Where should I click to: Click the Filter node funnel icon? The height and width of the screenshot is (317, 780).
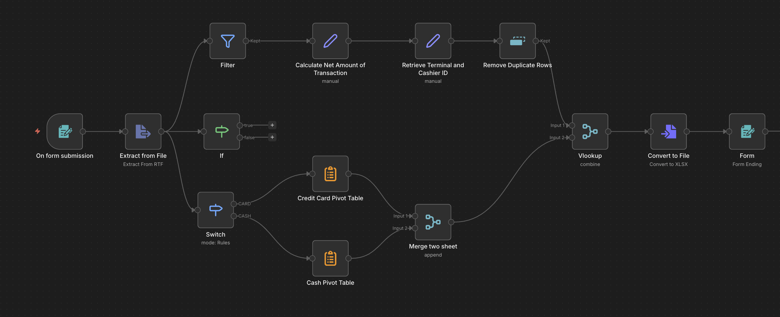coord(228,41)
